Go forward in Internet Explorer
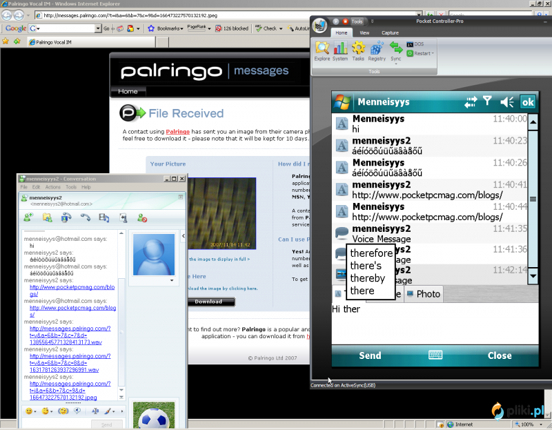 click(19, 15)
